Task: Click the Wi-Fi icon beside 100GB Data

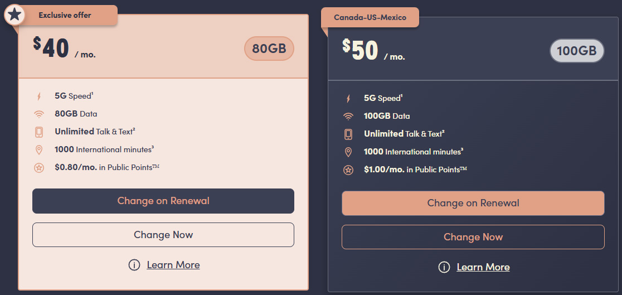Action: (x=348, y=117)
